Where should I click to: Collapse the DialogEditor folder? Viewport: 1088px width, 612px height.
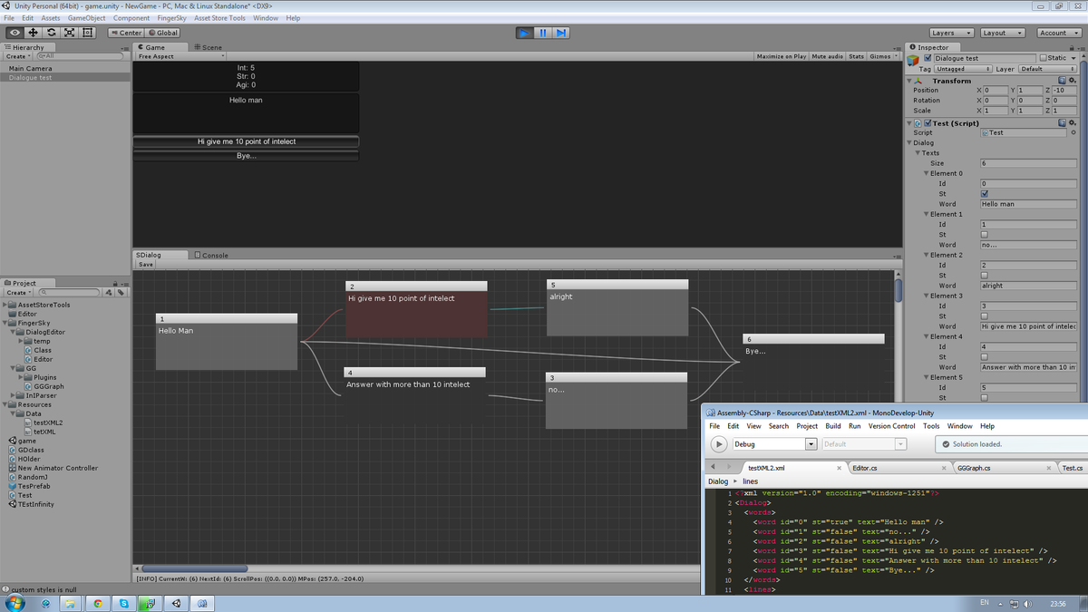pos(14,332)
